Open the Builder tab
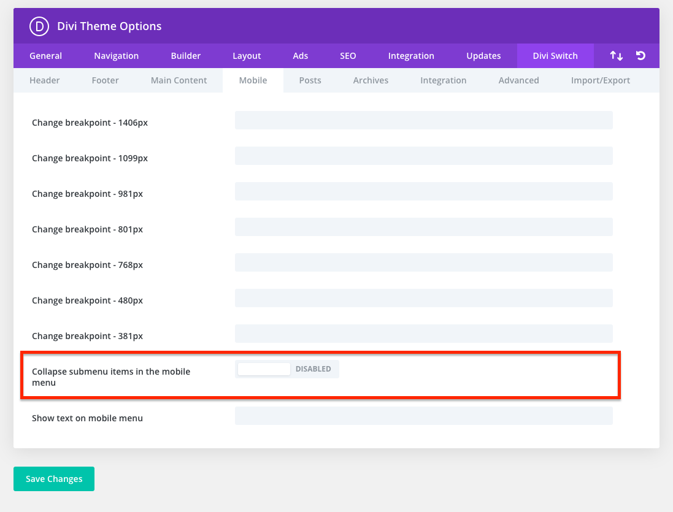673x512 pixels. (185, 56)
